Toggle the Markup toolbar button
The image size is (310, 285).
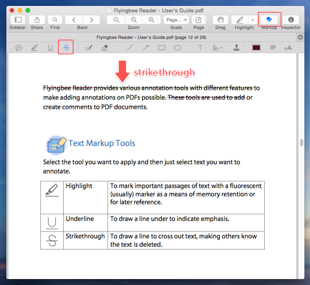(269, 20)
